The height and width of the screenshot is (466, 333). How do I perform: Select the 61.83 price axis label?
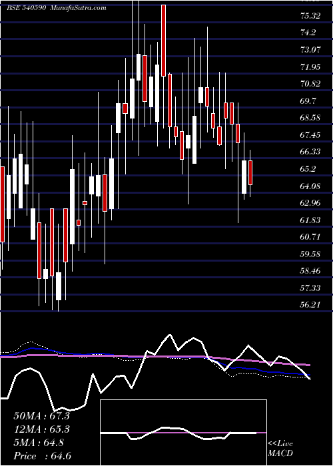[311, 220]
